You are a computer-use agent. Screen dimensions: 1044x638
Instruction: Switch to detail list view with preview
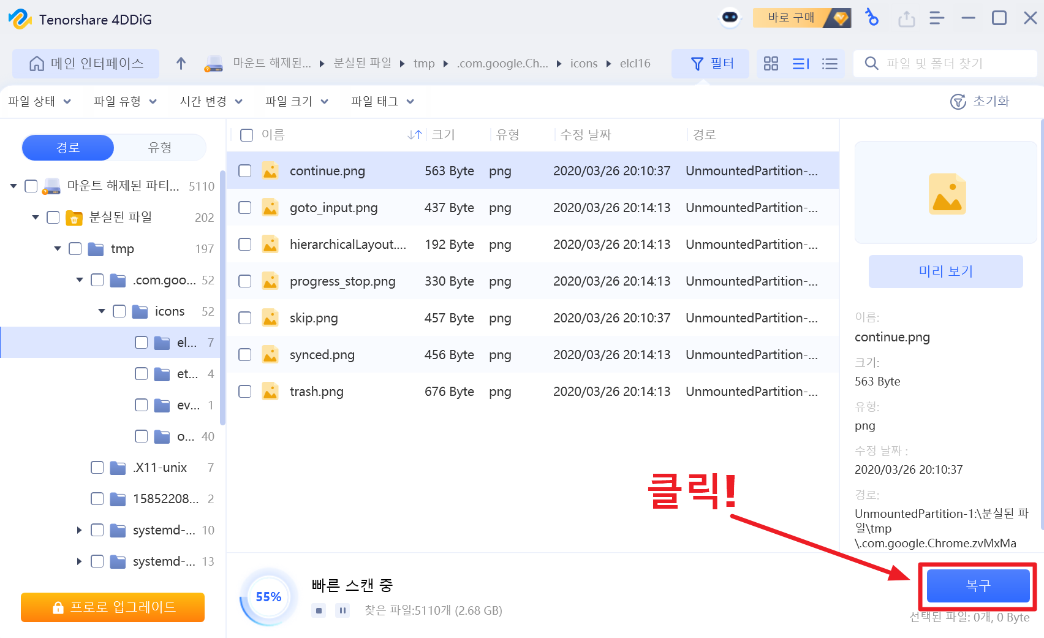[801, 63]
